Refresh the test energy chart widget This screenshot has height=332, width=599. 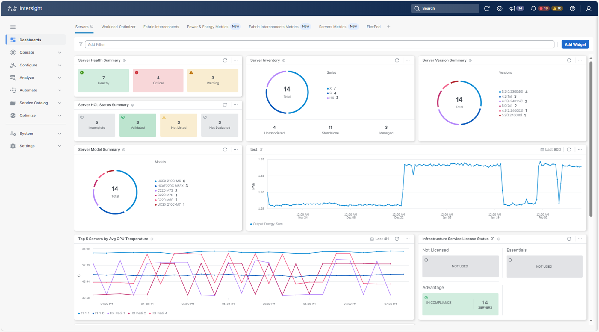(x=569, y=149)
